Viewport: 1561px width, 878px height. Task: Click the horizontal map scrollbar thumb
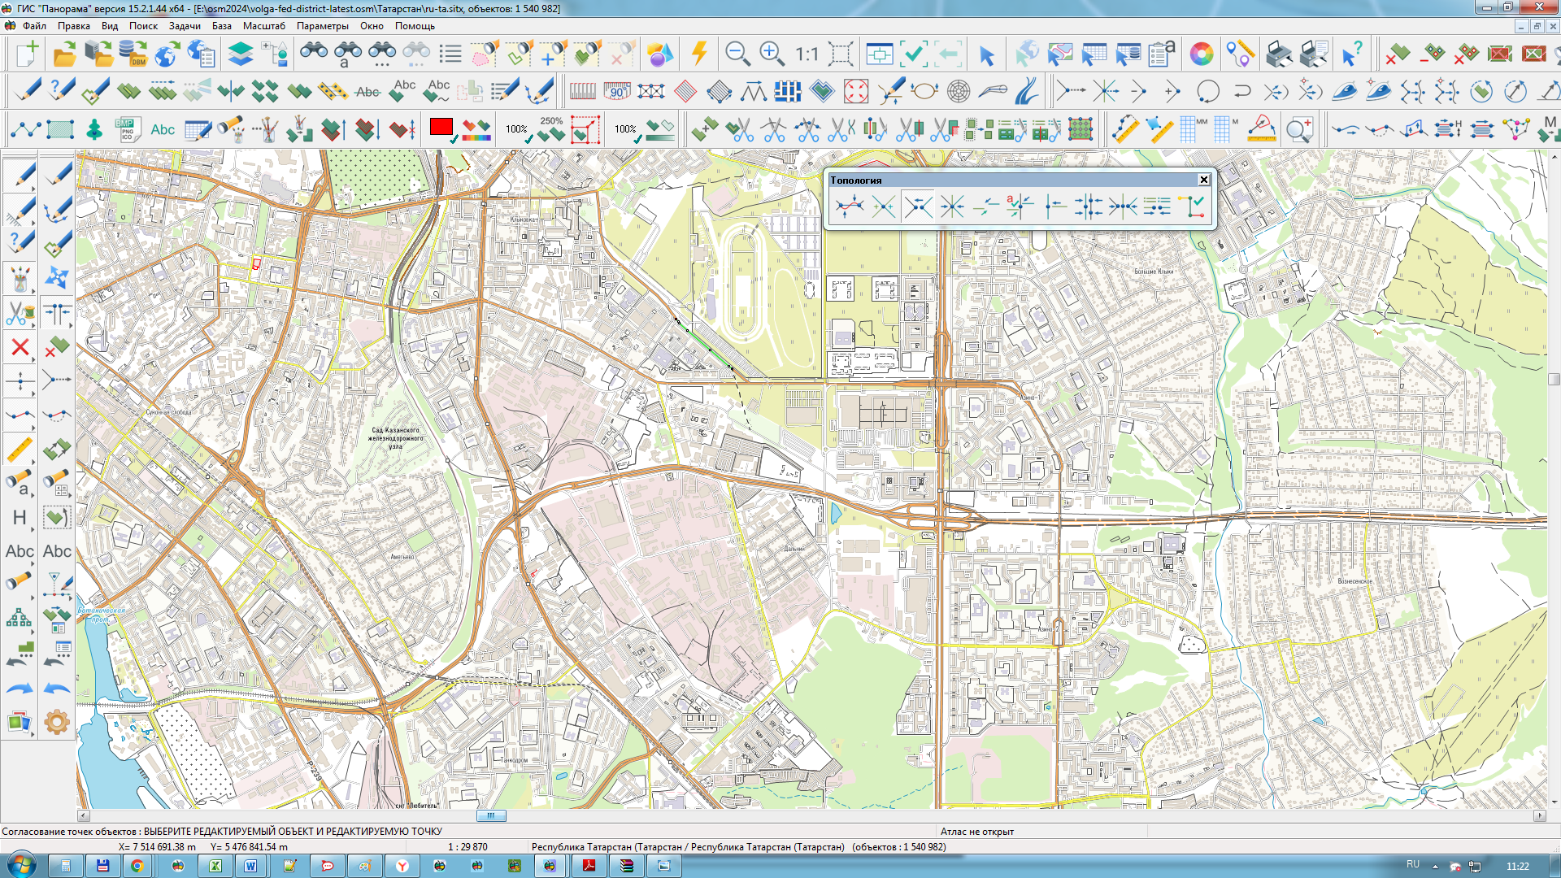(x=490, y=815)
